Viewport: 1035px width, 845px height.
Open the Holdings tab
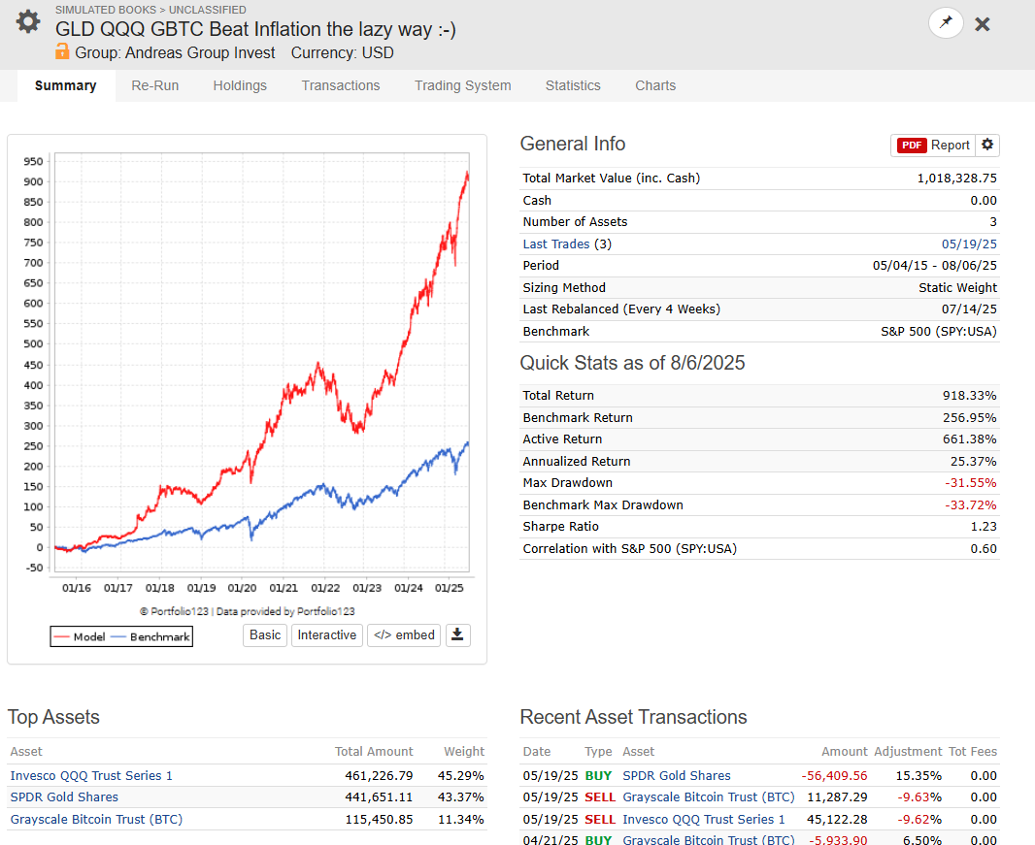[x=240, y=85]
